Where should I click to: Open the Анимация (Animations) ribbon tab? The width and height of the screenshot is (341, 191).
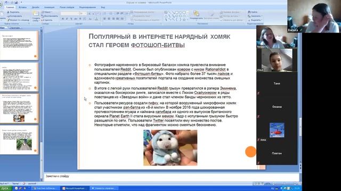click(49, 7)
